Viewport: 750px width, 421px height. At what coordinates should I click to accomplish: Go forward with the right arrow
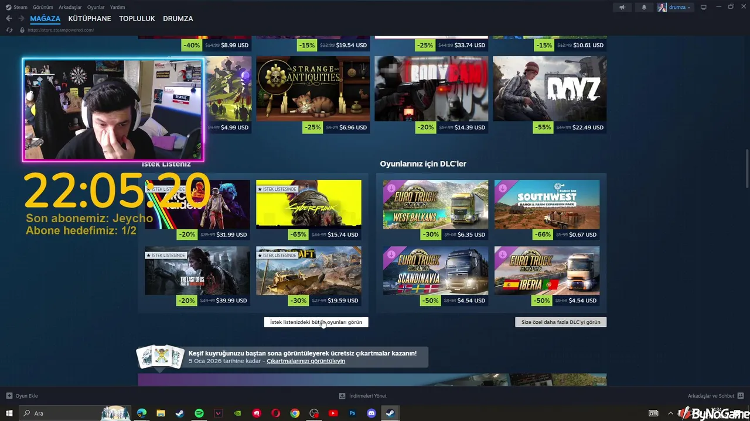(x=21, y=19)
